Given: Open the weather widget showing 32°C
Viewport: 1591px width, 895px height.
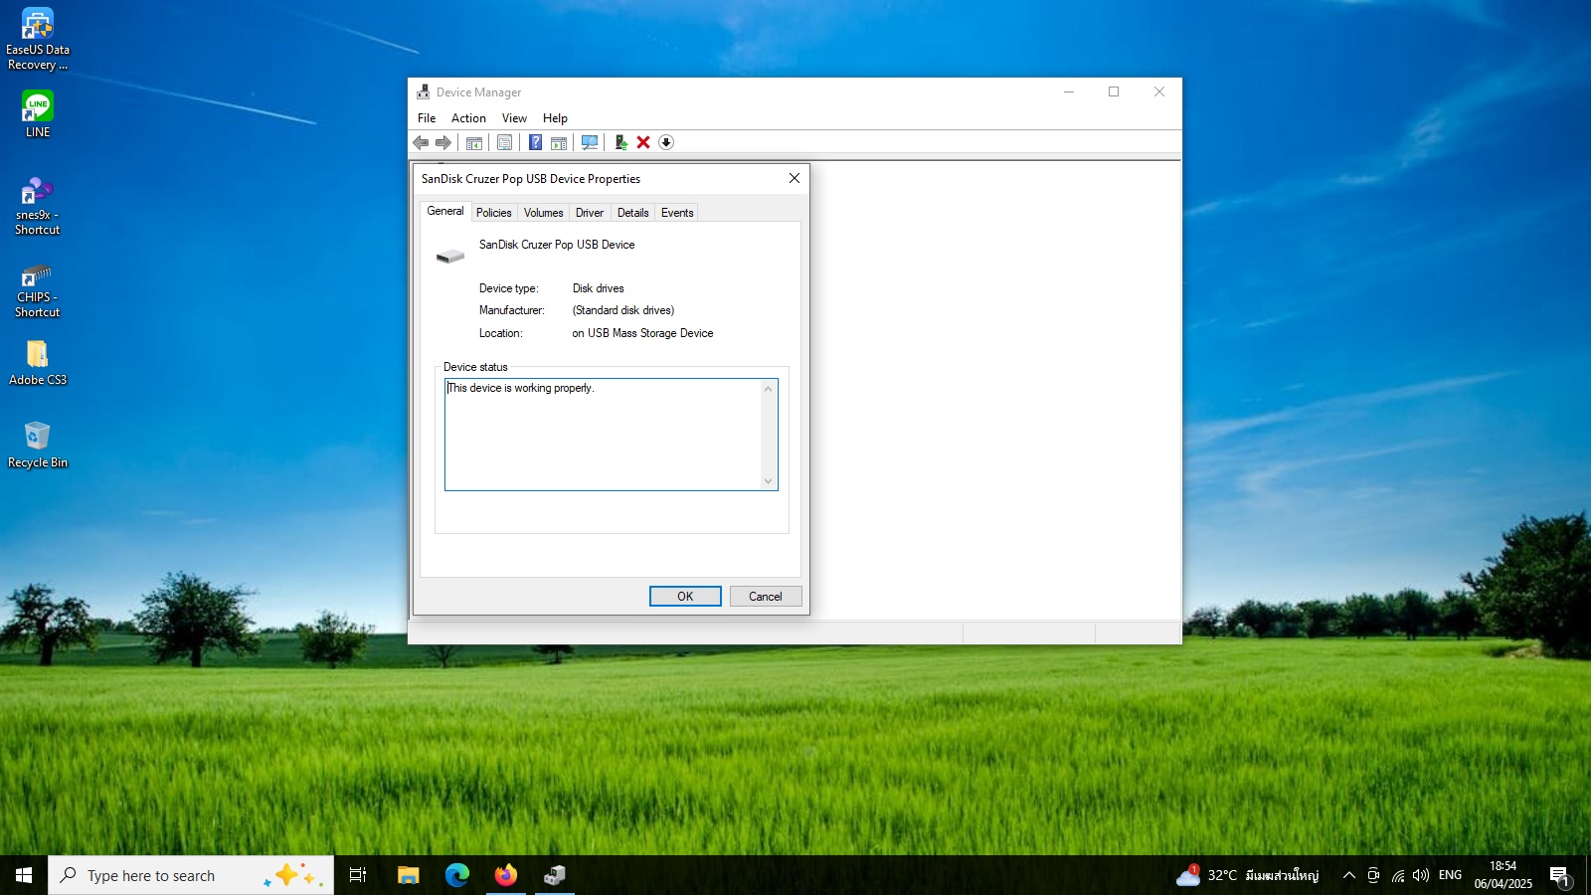Looking at the screenshot, I should coord(1248,875).
